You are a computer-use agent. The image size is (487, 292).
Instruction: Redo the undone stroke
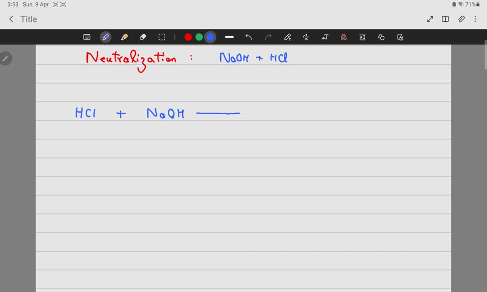tap(267, 37)
